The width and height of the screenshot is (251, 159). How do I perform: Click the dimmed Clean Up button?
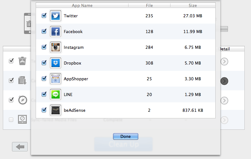[123, 144]
